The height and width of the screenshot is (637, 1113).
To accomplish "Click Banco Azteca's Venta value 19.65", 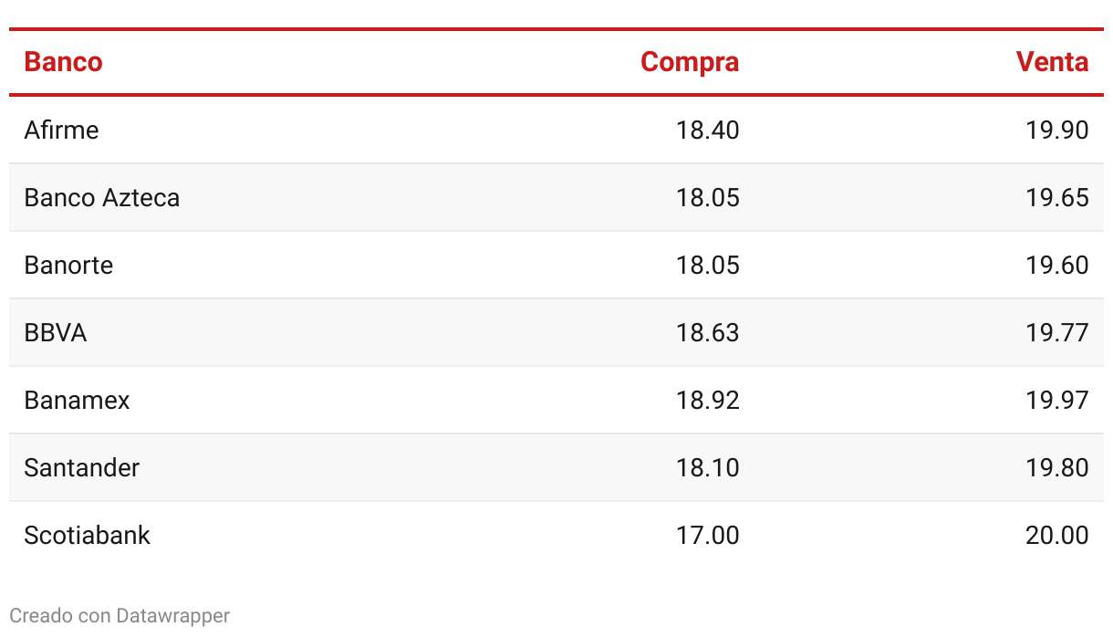I will 1057,197.
